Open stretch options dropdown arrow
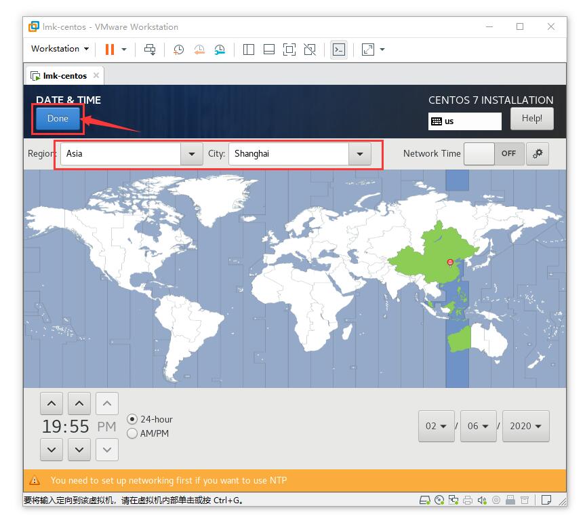Viewport: 585px width, 529px height. click(382, 50)
